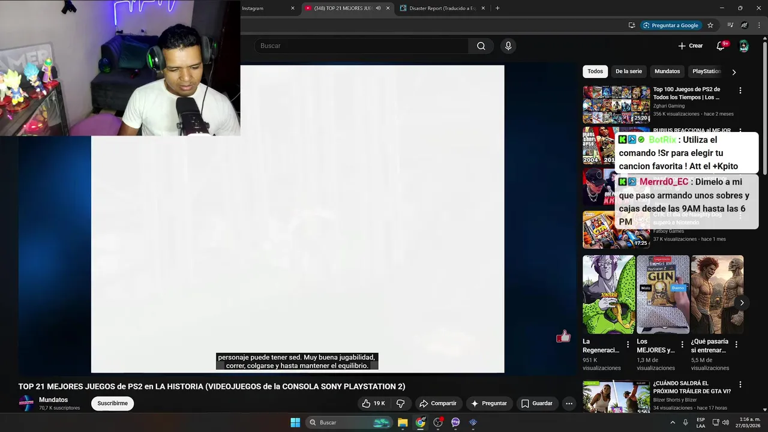Open Chrome three-dot menu
This screenshot has width=768, height=432.
[760, 25]
